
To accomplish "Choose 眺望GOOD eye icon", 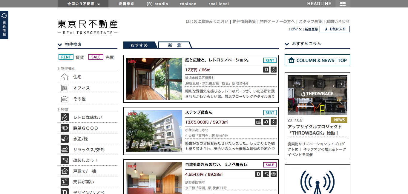I will pyautogui.click(x=65, y=128).
